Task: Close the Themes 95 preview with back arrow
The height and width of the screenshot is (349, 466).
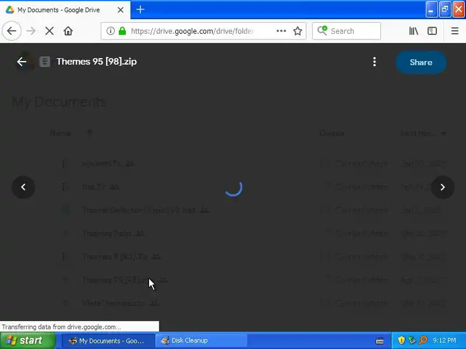Action: tap(22, 62)
